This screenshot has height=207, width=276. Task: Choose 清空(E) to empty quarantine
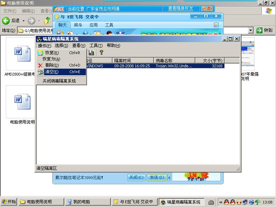(61, 72)
